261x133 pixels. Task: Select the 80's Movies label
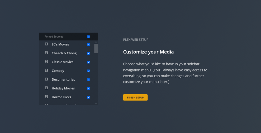coord(60,44)
